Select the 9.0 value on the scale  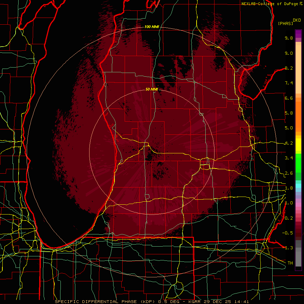click(x=289, y=53)
